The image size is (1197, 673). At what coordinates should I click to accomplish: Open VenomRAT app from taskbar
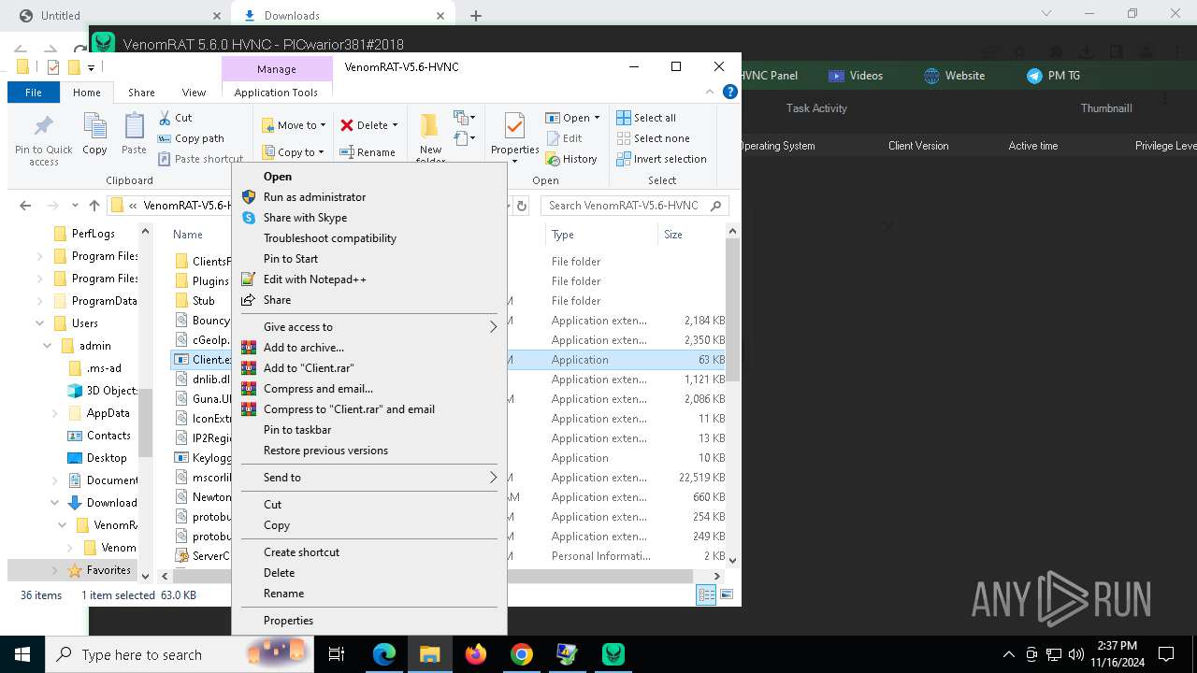(x=613, y=654)
